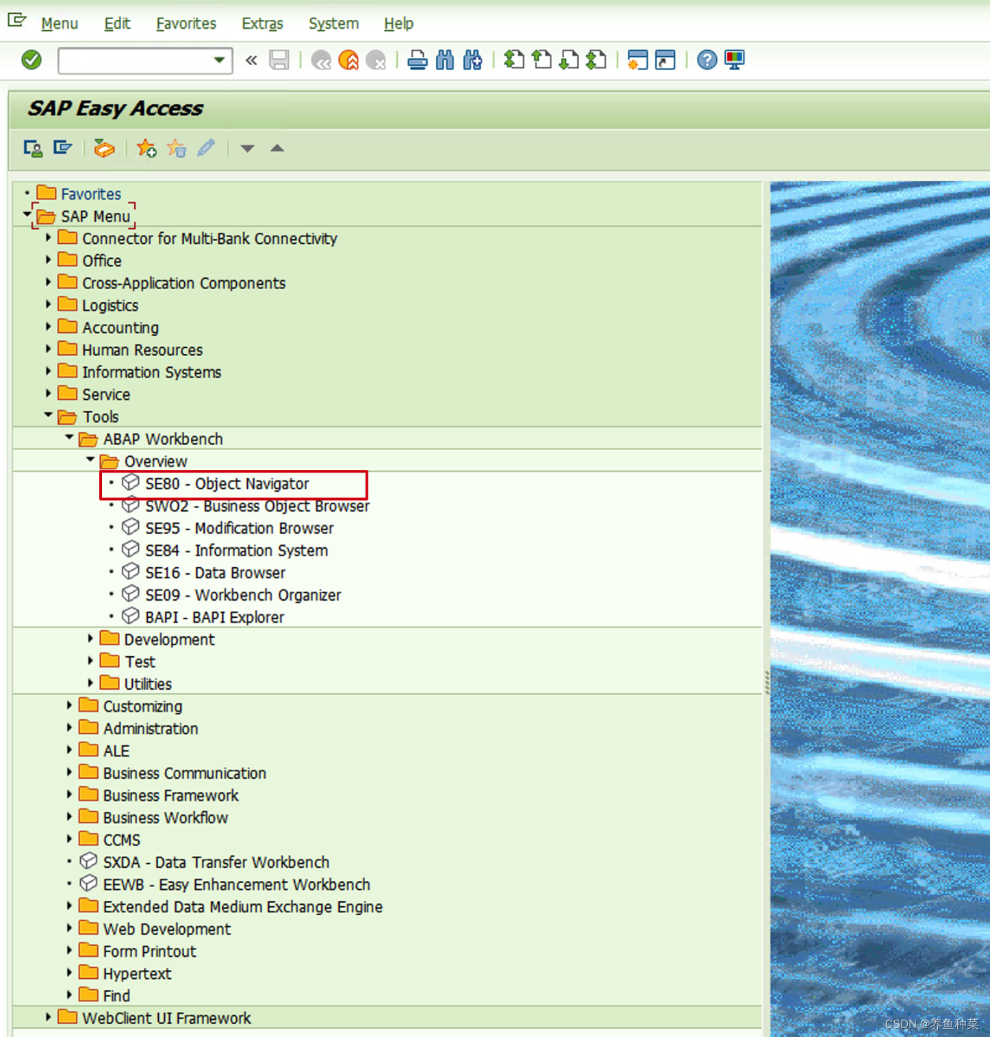Click the Print icon
Viewport: 990px width, 1037px height.
point(417,60)
